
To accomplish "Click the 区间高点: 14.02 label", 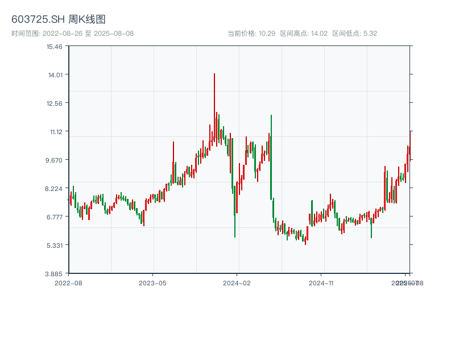I will (x=304, y=34).
